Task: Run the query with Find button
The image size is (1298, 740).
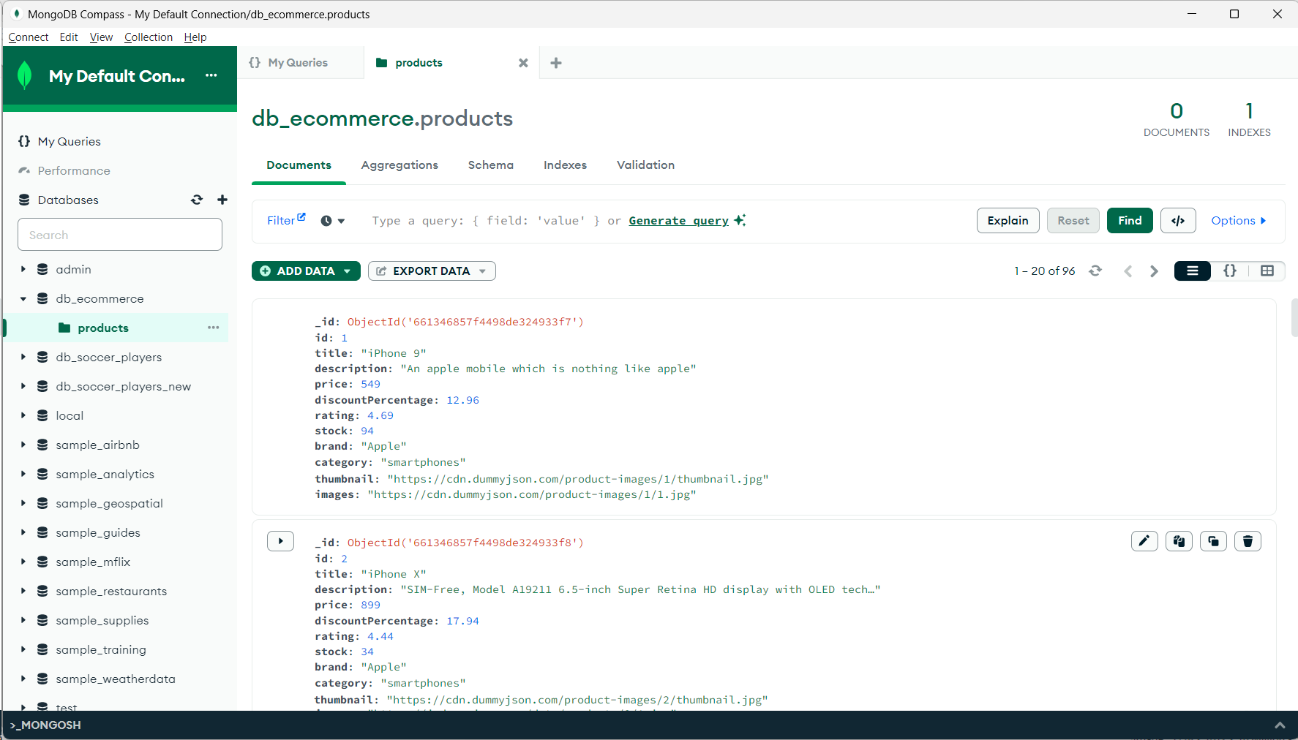Action: [1130, 221]
